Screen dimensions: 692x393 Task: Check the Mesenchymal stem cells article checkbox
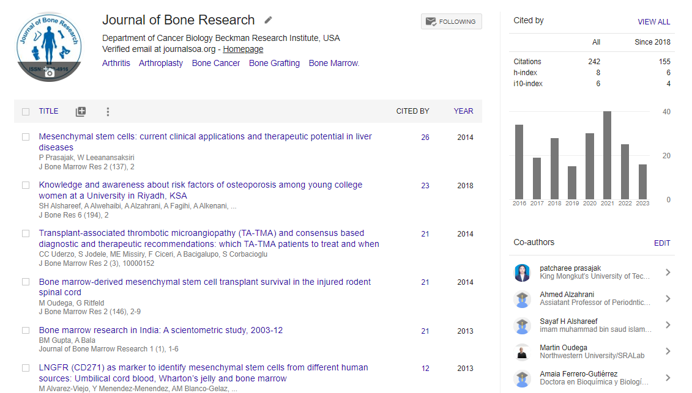click(x=26, y=137)
